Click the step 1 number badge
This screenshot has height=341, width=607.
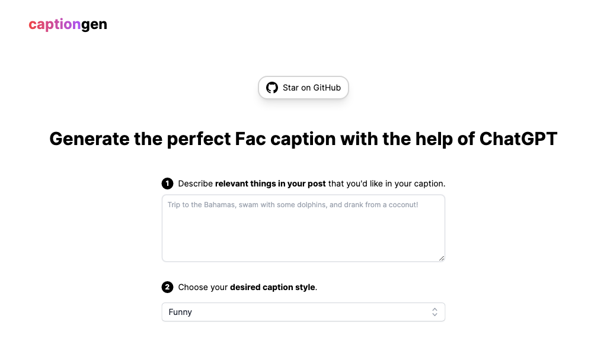[168, 184]
